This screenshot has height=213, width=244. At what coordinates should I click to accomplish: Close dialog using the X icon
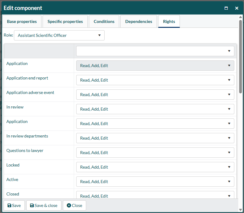coord(237,8)
